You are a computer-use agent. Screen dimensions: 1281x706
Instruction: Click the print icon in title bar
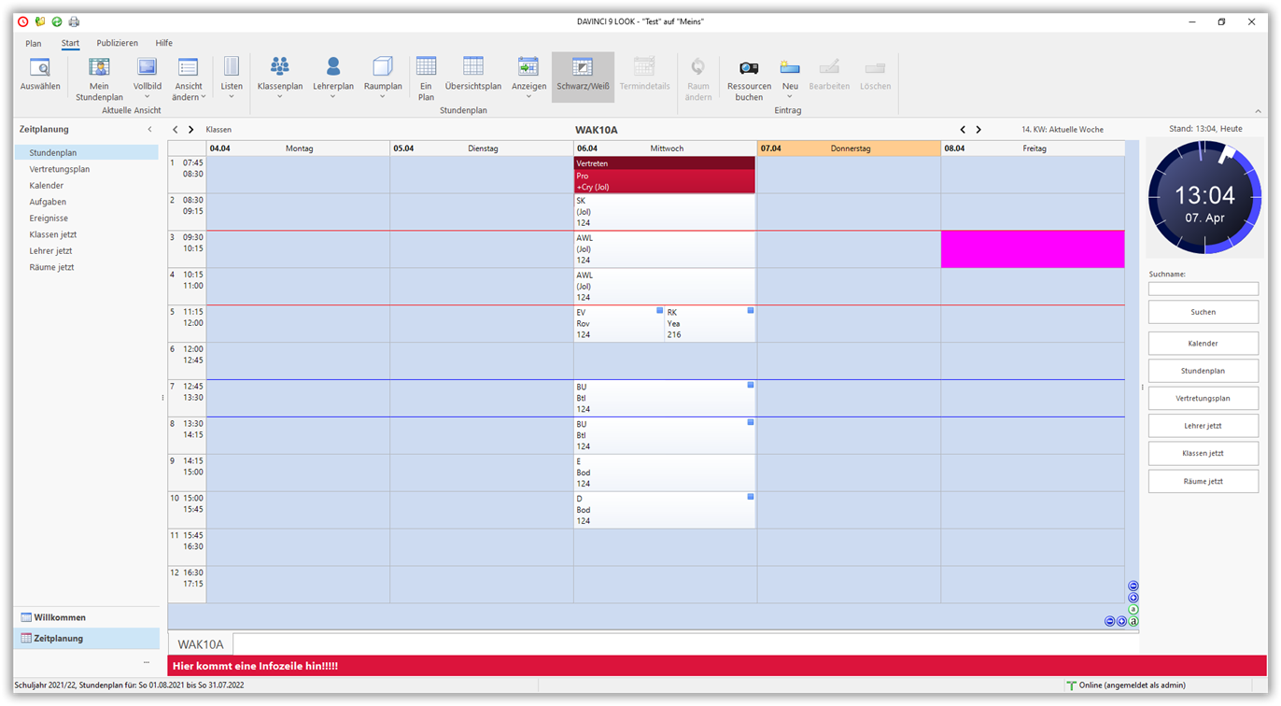tap(74, 21)
